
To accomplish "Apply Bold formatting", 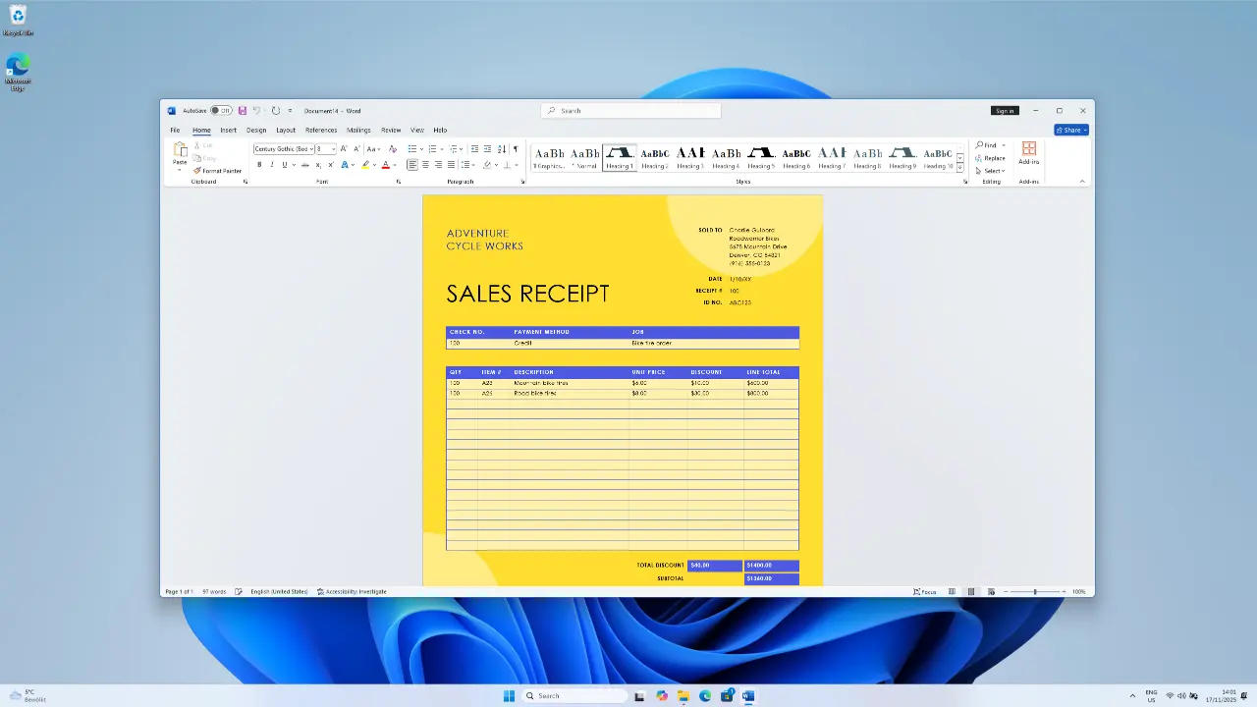I will 259,165.
